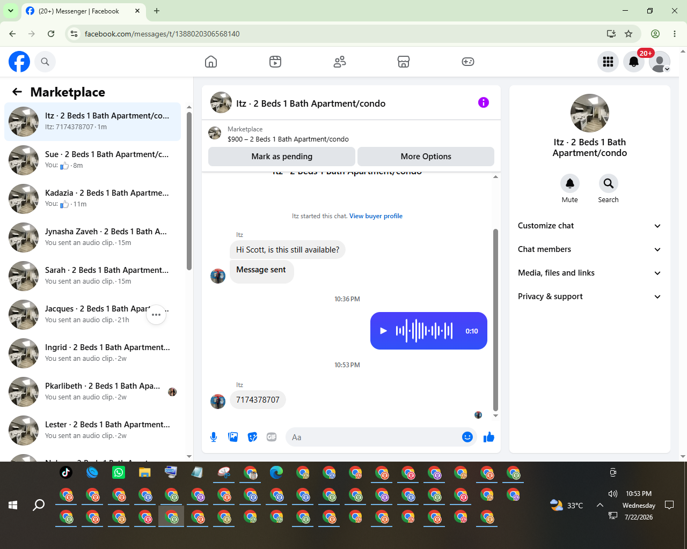This screenshot has height=549, width=687.
Task: Send a thumbs-up like
Action: pos(489,437)
